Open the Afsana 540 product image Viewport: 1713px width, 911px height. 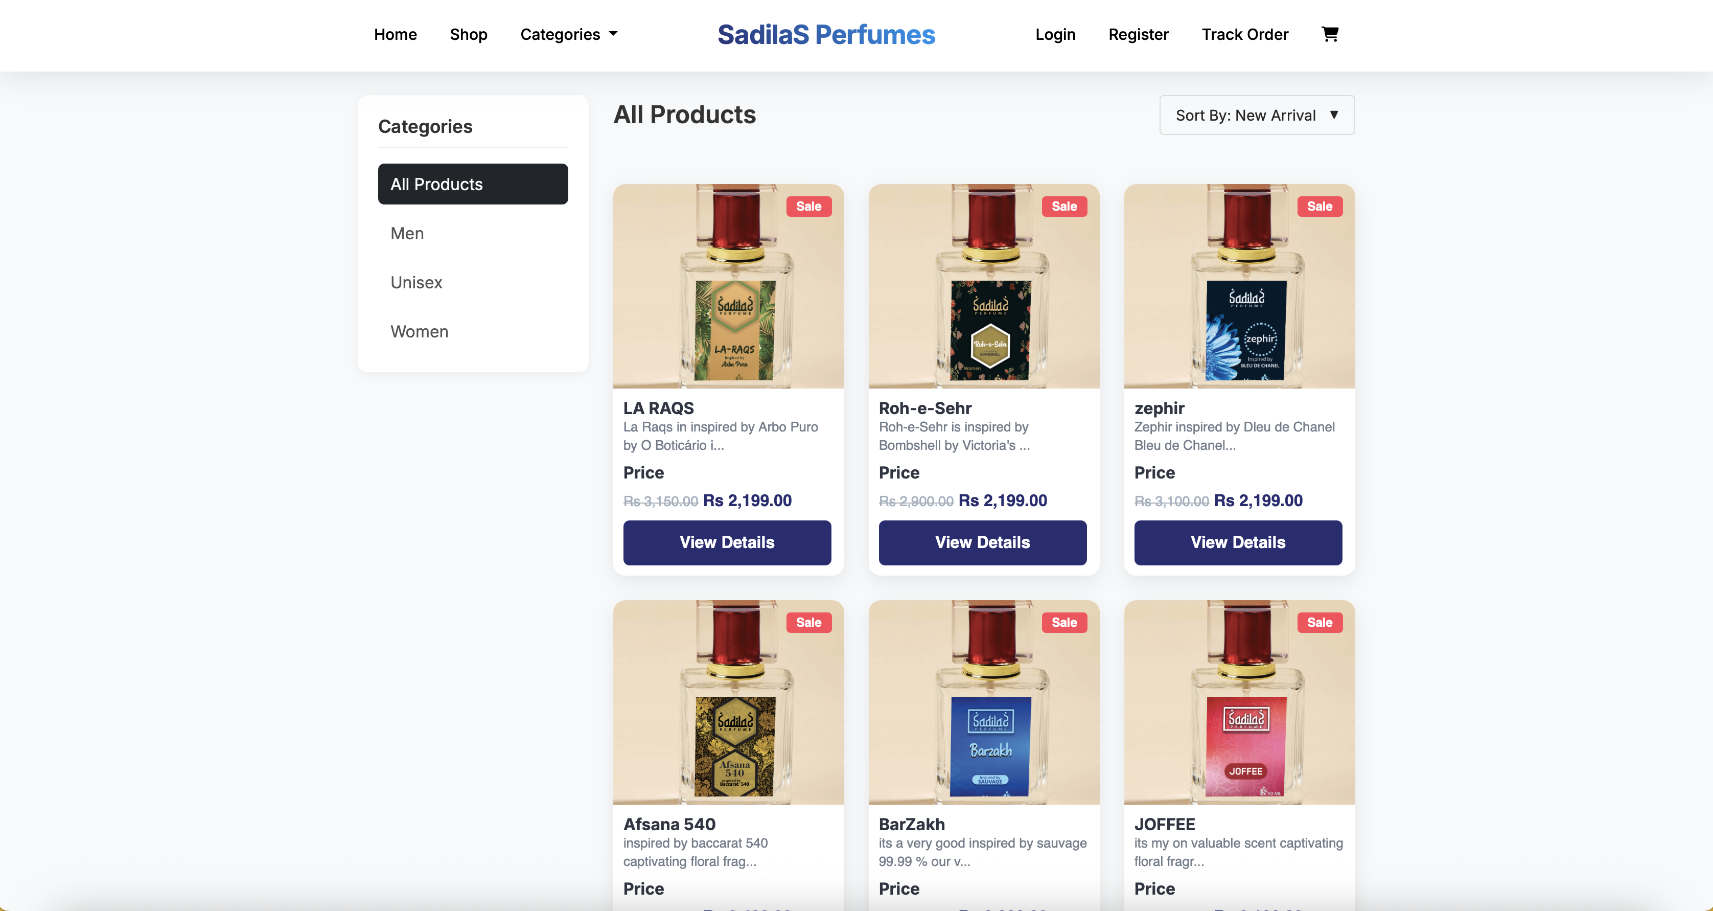pyautogui.click(x=728, y=702)
